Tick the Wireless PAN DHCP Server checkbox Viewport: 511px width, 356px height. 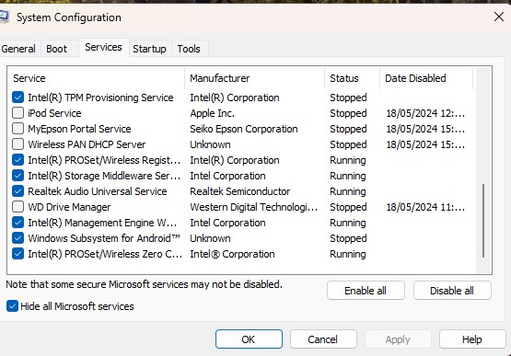[17, 144]
